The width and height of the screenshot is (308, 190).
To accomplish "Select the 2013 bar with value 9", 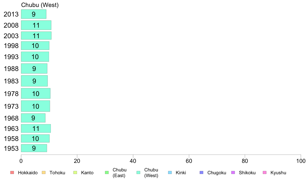I will point(34,14).
